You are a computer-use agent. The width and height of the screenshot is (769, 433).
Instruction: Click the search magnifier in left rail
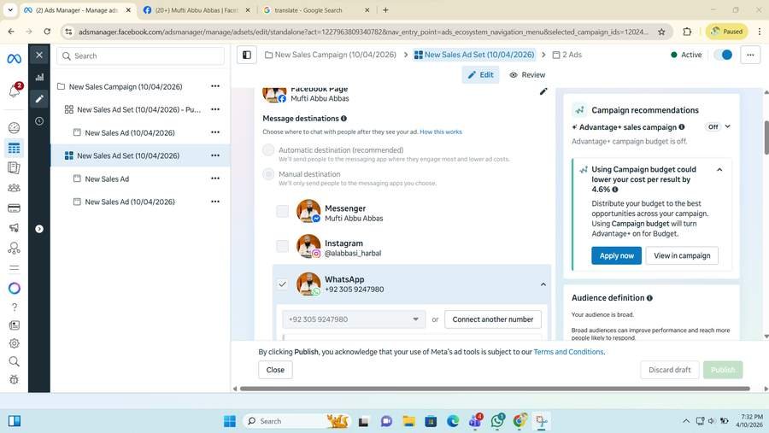(15, 361)
